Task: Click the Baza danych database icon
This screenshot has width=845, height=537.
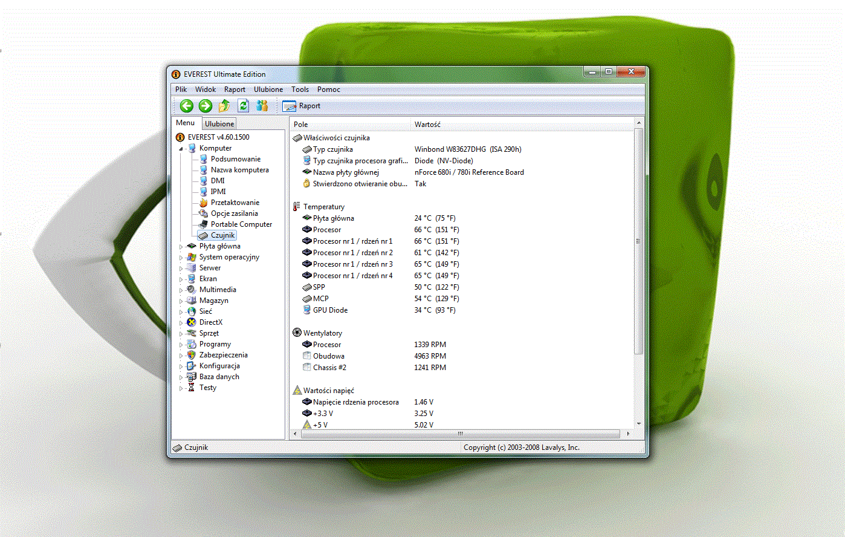Action: pos(192,377)
